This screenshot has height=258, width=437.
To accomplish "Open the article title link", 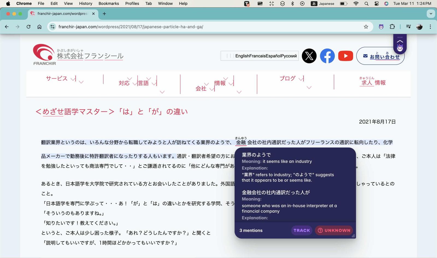I will point(112,112).
